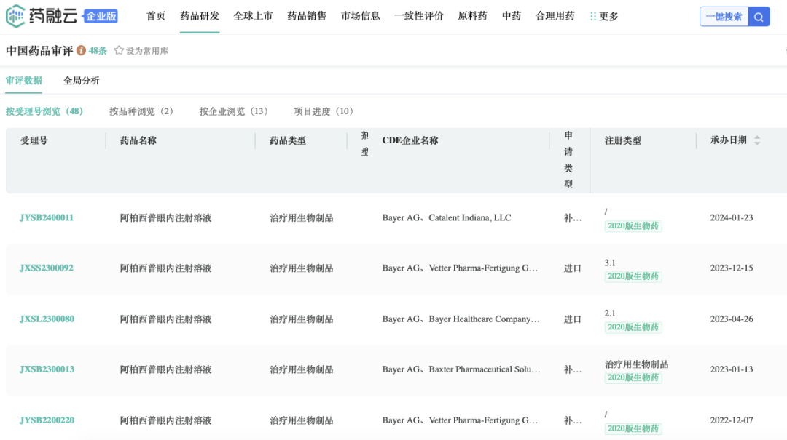Viewport: 787px width, 440px height.
Task: Open record JYSB2400011
Action: [x=47, y=217]
